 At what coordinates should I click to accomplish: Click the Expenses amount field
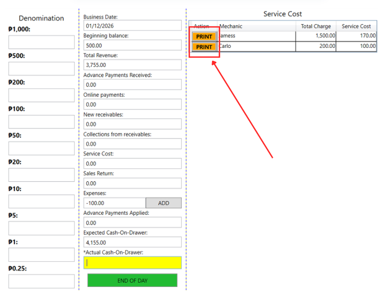click(114, 203)
